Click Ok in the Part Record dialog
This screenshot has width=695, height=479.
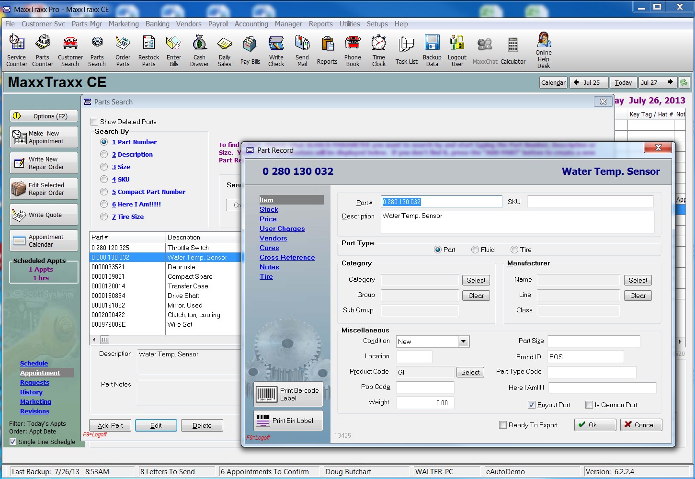tap(595, 425)
